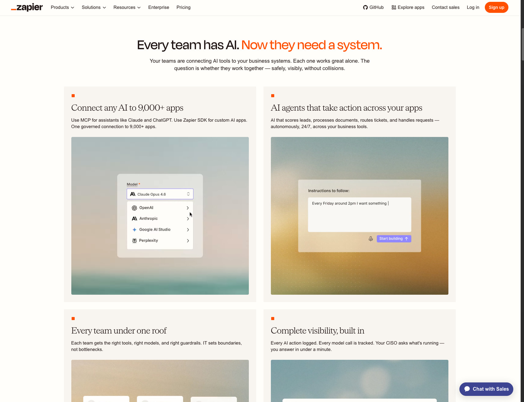This screenshot has height=402, width=524.
Task: Click the Every team has AI headline
Action: (188, 45)
